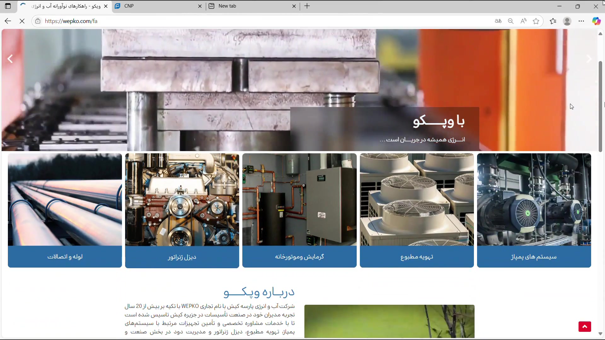Click the pump system photo thumbnail
The height and width of the screenshot is (340, 605).
(x=534, y=200)
